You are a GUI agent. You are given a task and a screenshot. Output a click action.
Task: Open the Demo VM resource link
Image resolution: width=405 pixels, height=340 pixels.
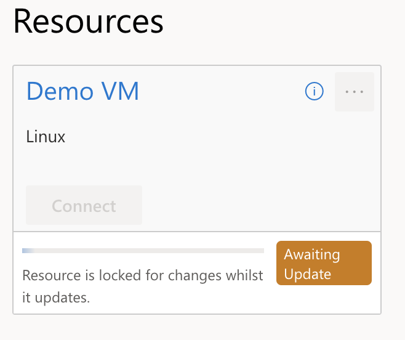tap(82, 91)
